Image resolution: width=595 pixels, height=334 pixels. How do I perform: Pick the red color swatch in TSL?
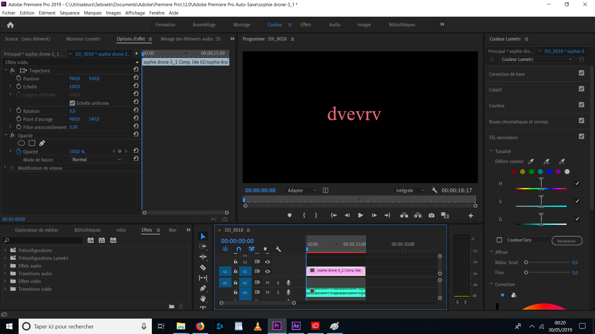click(513, 172)
